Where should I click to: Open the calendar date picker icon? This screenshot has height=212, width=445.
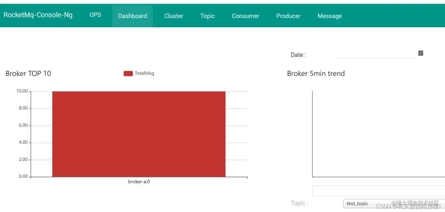click(421, 53)
